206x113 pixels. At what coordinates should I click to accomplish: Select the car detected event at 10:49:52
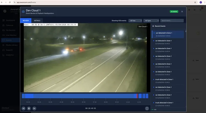pos(168,73)
